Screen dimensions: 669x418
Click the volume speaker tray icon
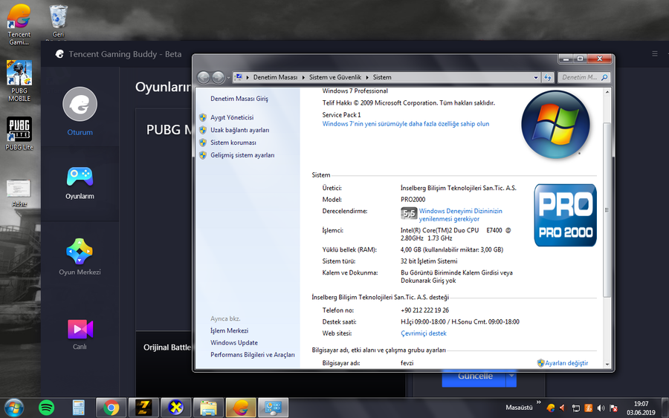(x=601, y=408)
